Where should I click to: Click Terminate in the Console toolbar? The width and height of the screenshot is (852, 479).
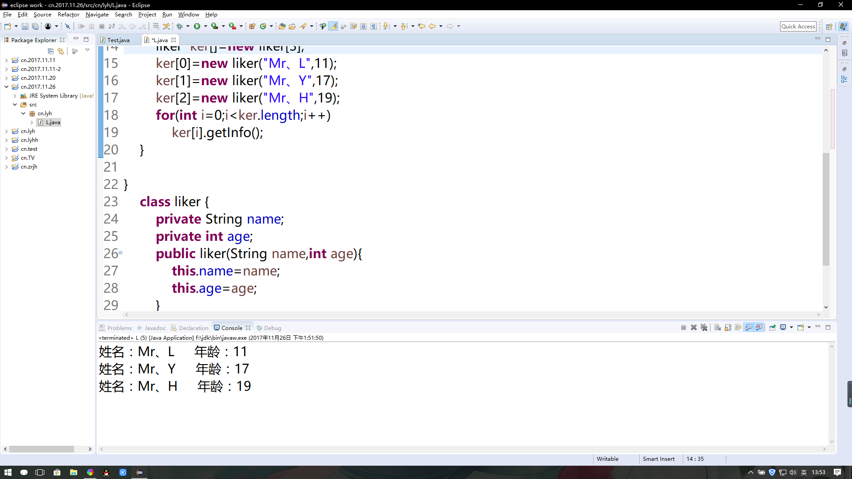pyautogui.click(x=683, y=327)
